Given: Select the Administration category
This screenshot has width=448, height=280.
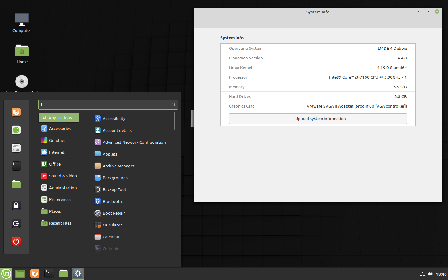Looking at the screenshot, I should coord(58,188).
